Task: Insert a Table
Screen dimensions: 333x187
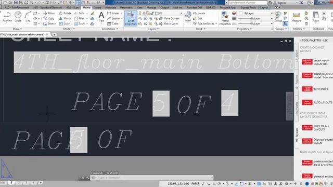Action: point(113,24)
